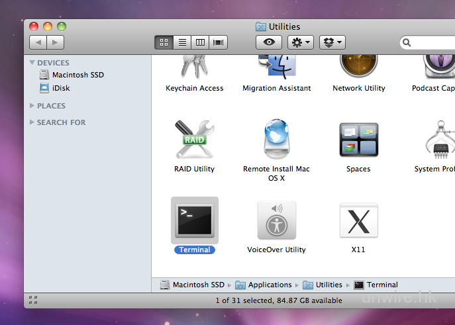455x325 pixels.
Task: Switch to icon view mode
Action: [164, 42]
